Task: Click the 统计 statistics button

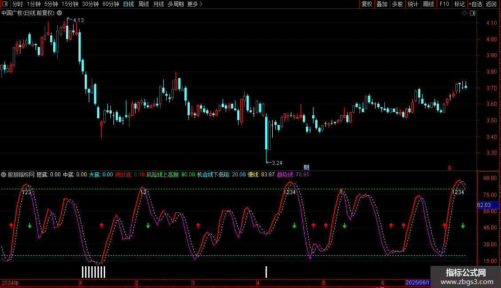Action: pos(413,4)
